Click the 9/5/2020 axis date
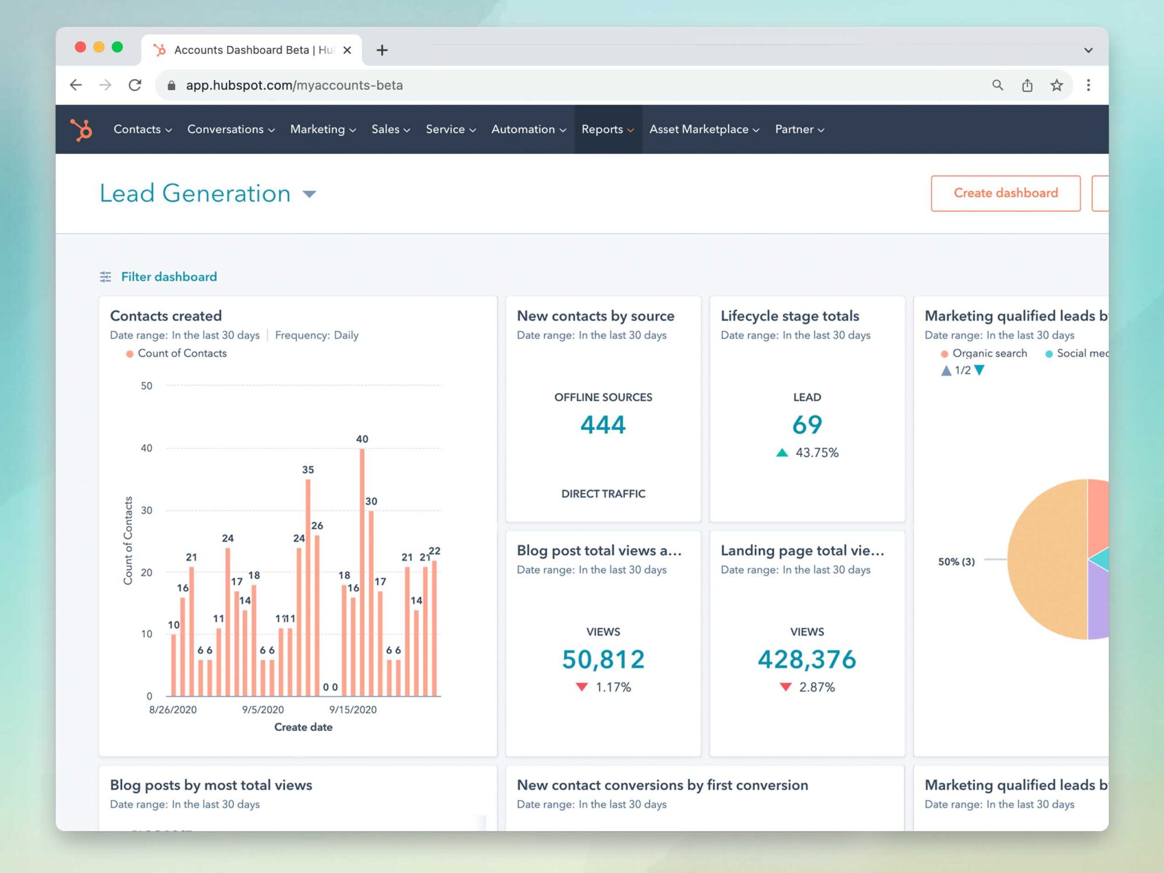This screenshot has height=873, width=1164. click(263, 710)
